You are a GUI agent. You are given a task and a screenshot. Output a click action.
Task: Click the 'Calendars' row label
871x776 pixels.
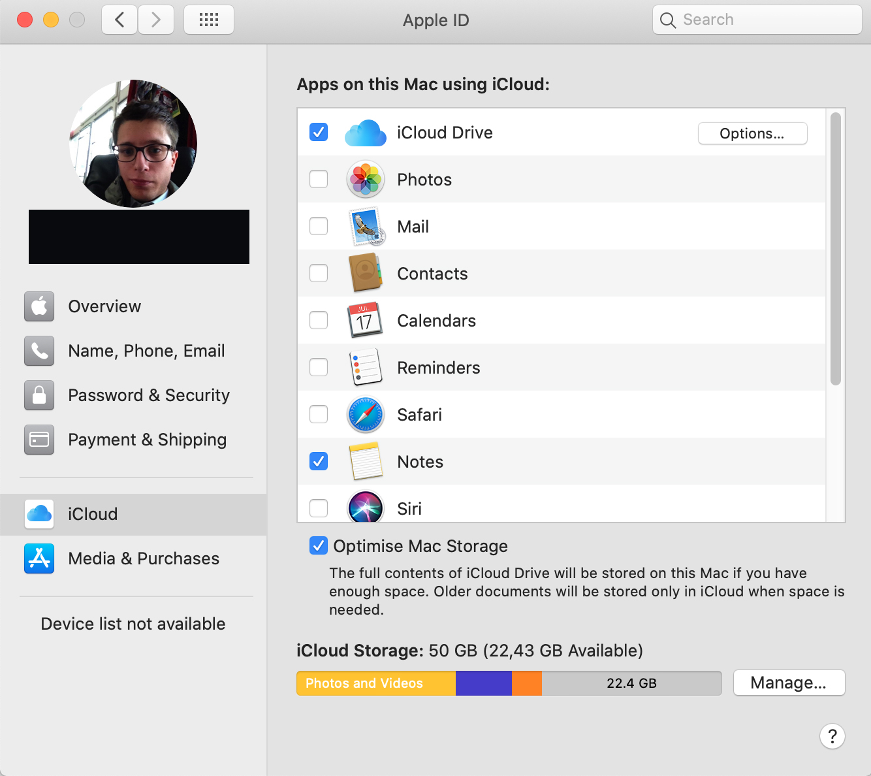[437, 321]
